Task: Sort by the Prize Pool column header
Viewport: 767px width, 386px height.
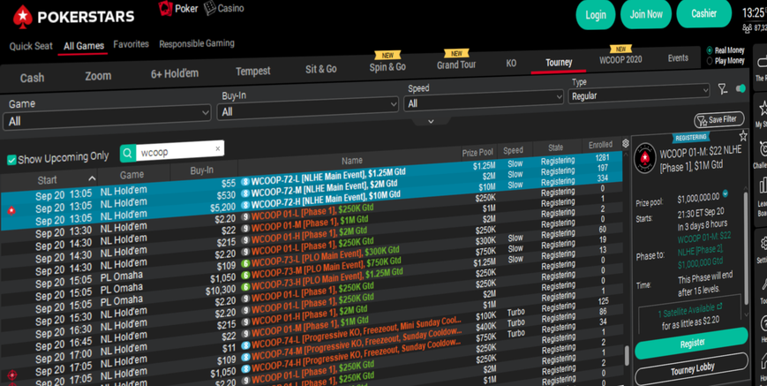Action: click(x=477, y=153)
